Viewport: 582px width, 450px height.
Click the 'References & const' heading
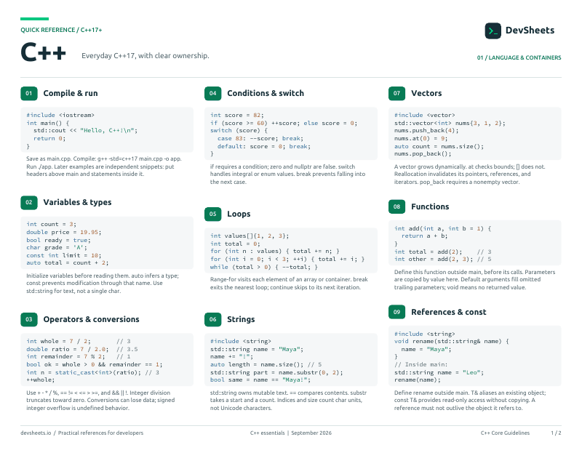[x=448, y=312]
